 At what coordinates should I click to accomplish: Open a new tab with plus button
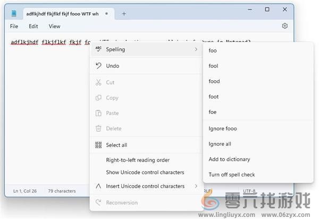pos(124,14)
